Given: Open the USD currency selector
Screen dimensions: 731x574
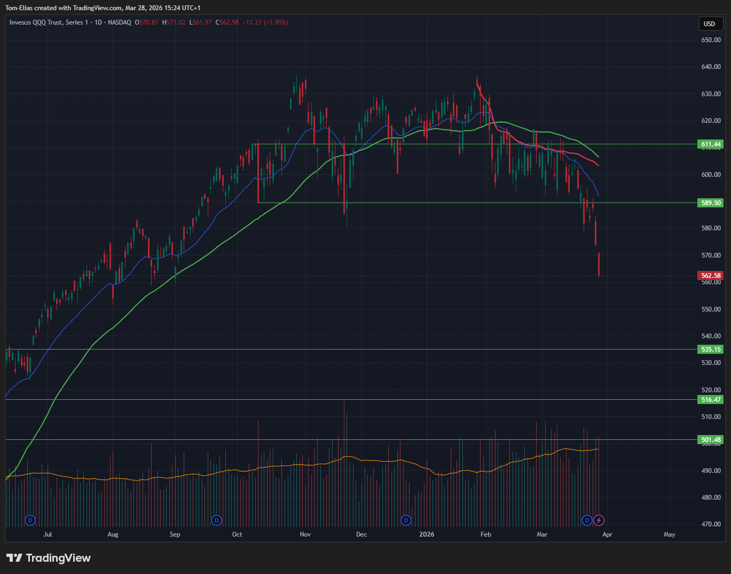Looking at the screenshot, I should click(711, 24).
